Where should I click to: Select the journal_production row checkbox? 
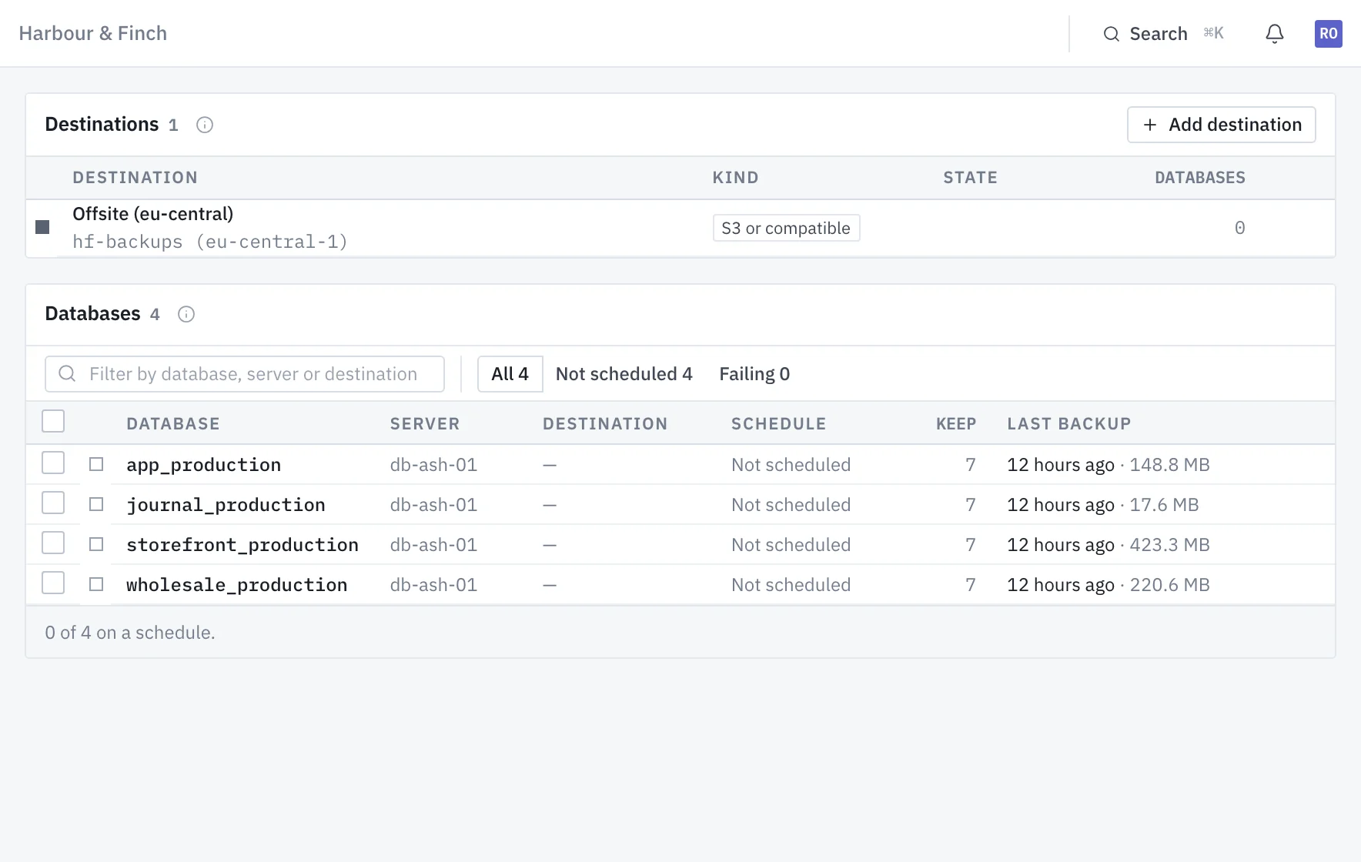pos(53,503)
